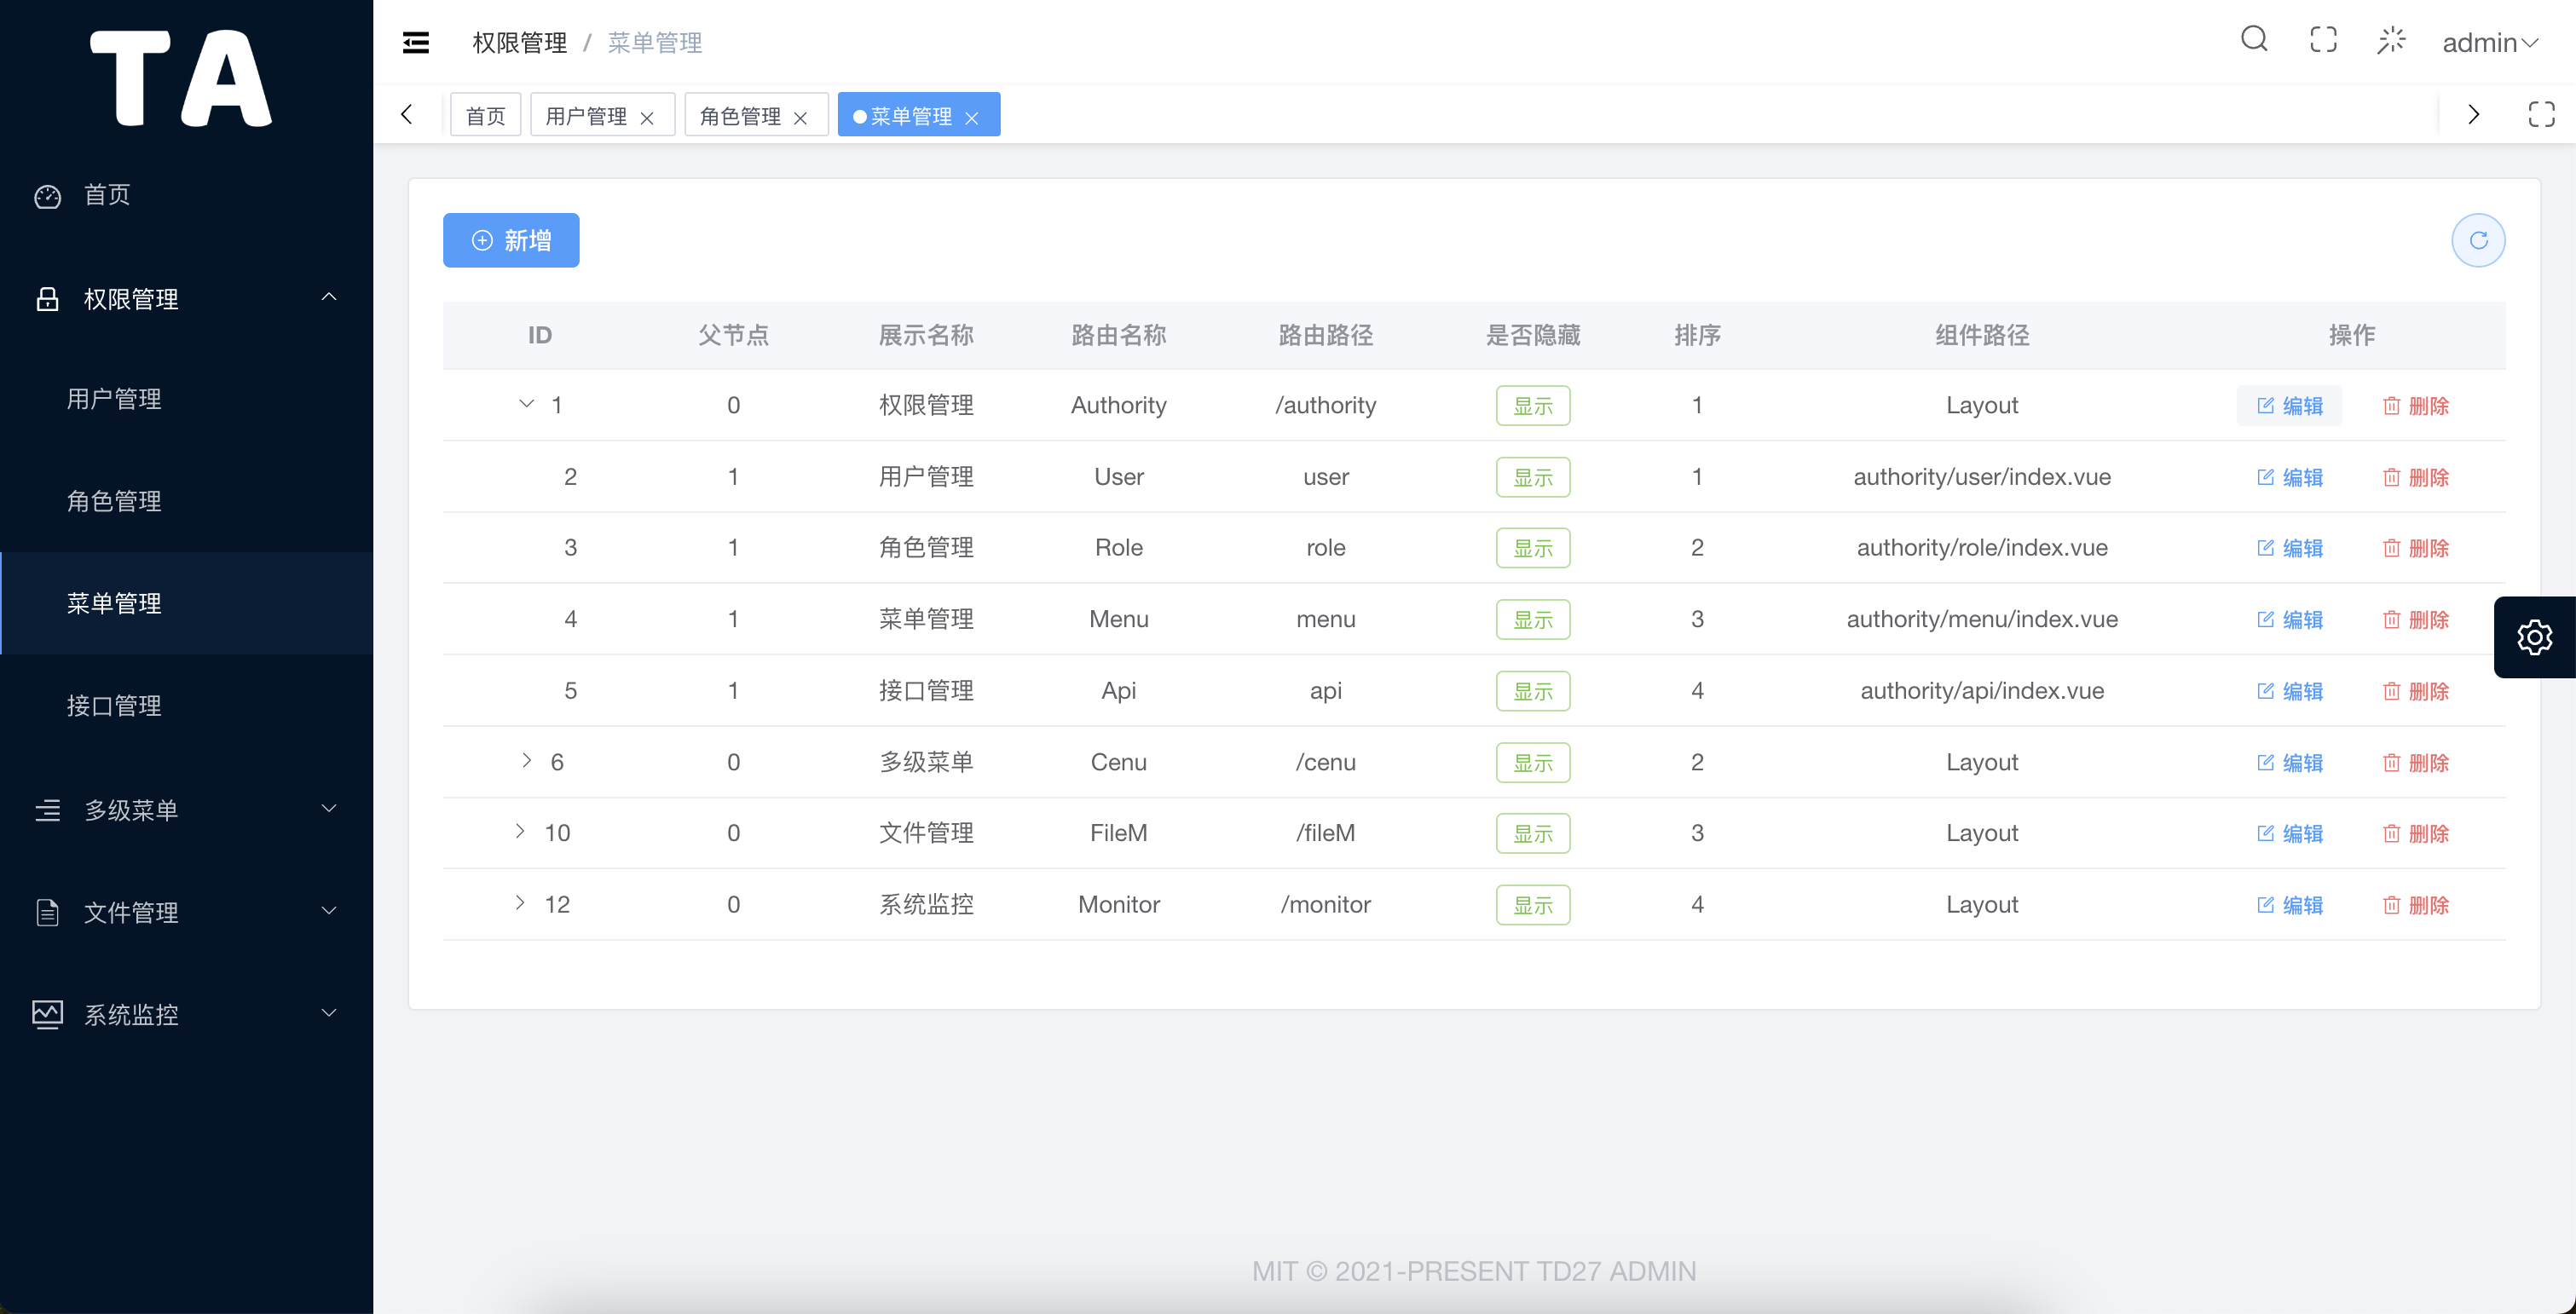Switch to the 首页 tab
The image size is (2576, 1314).
[x=486, y=116]
